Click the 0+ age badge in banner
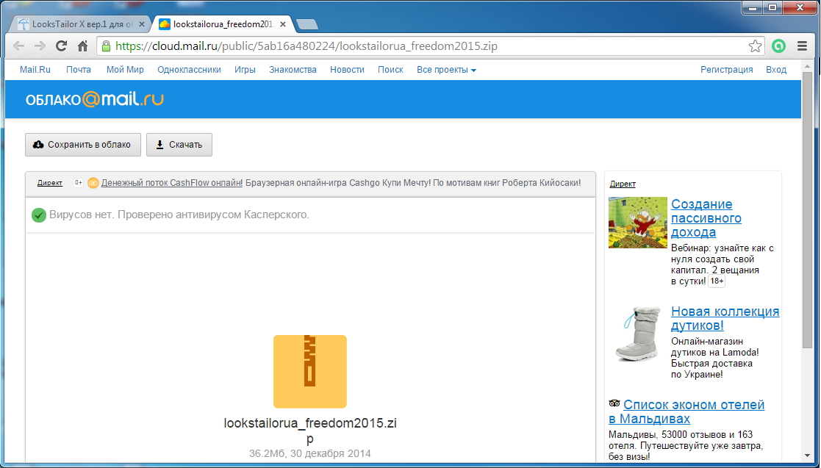 [x=78, y=183]
